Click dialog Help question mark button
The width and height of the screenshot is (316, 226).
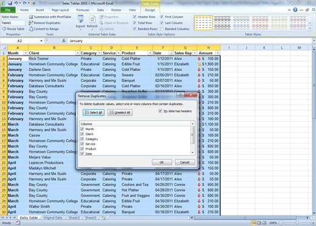pyautogui.click(x=180, y=95)
